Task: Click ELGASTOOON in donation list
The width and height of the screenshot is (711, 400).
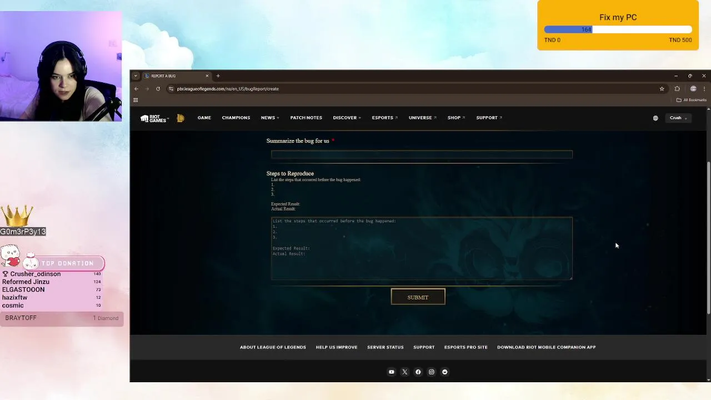Action: coord(23,289)
